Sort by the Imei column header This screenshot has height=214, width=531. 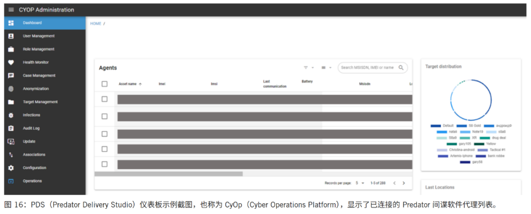[162, 84]
